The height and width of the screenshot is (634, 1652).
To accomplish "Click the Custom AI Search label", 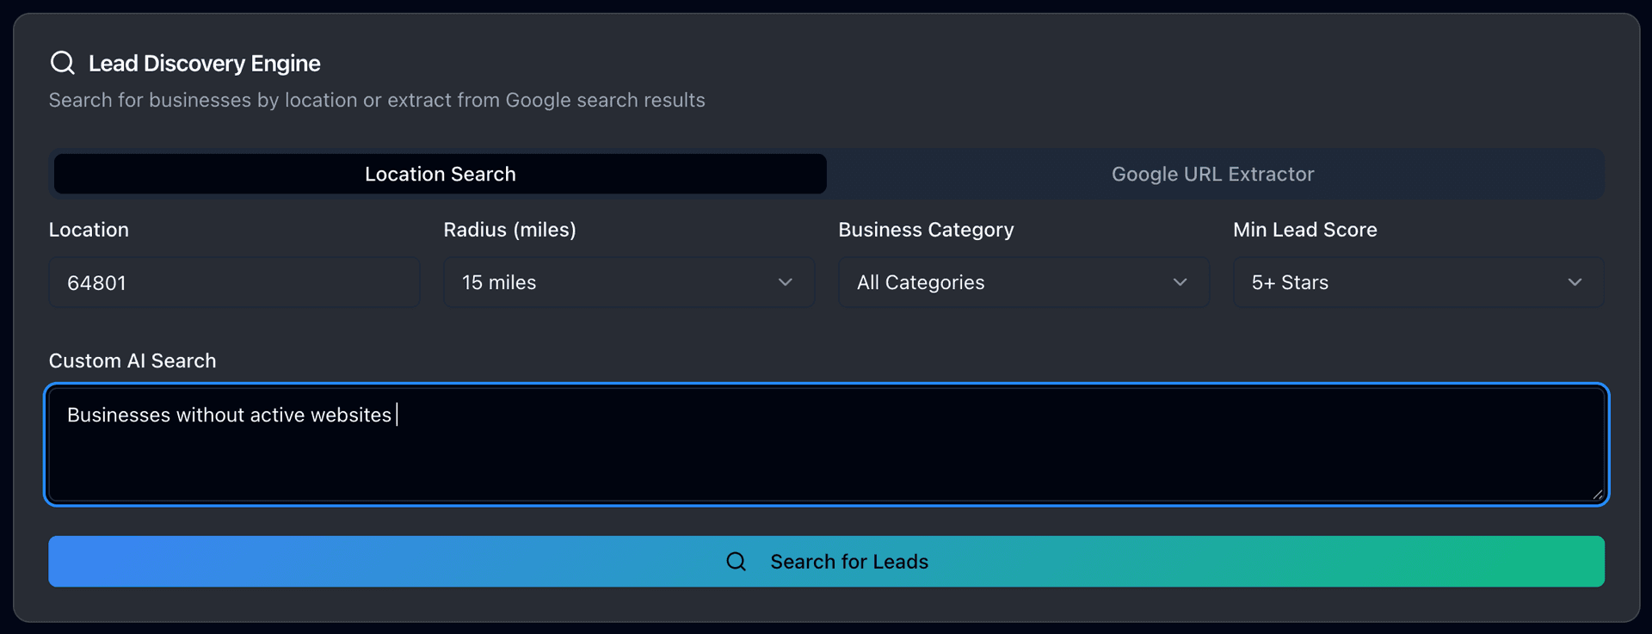I will coord(133,360).
